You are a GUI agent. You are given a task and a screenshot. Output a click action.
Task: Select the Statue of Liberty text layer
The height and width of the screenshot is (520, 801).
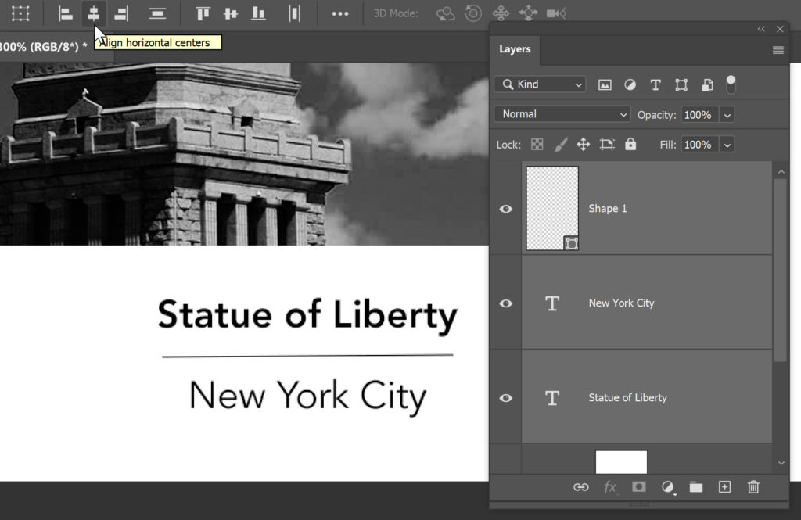tap(646, 398)
